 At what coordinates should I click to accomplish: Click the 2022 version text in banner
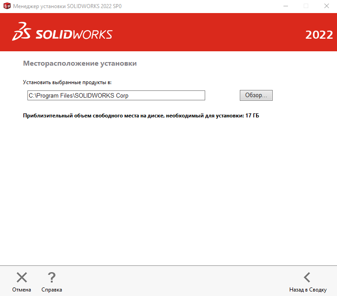tap(319, 35)
